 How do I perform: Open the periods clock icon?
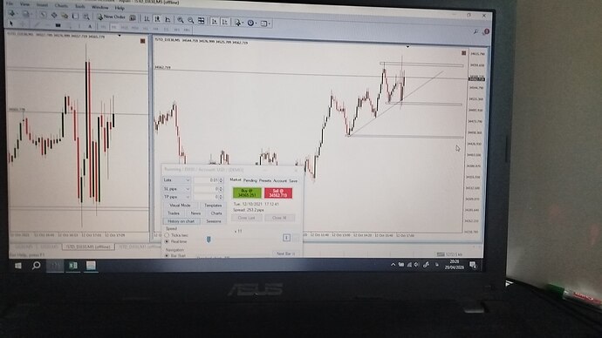(251, 24)
